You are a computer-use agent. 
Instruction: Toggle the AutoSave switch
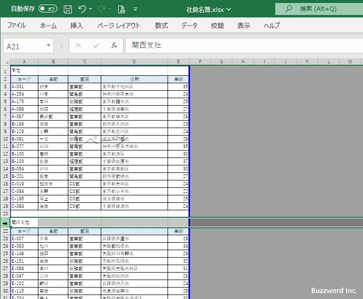48,9
